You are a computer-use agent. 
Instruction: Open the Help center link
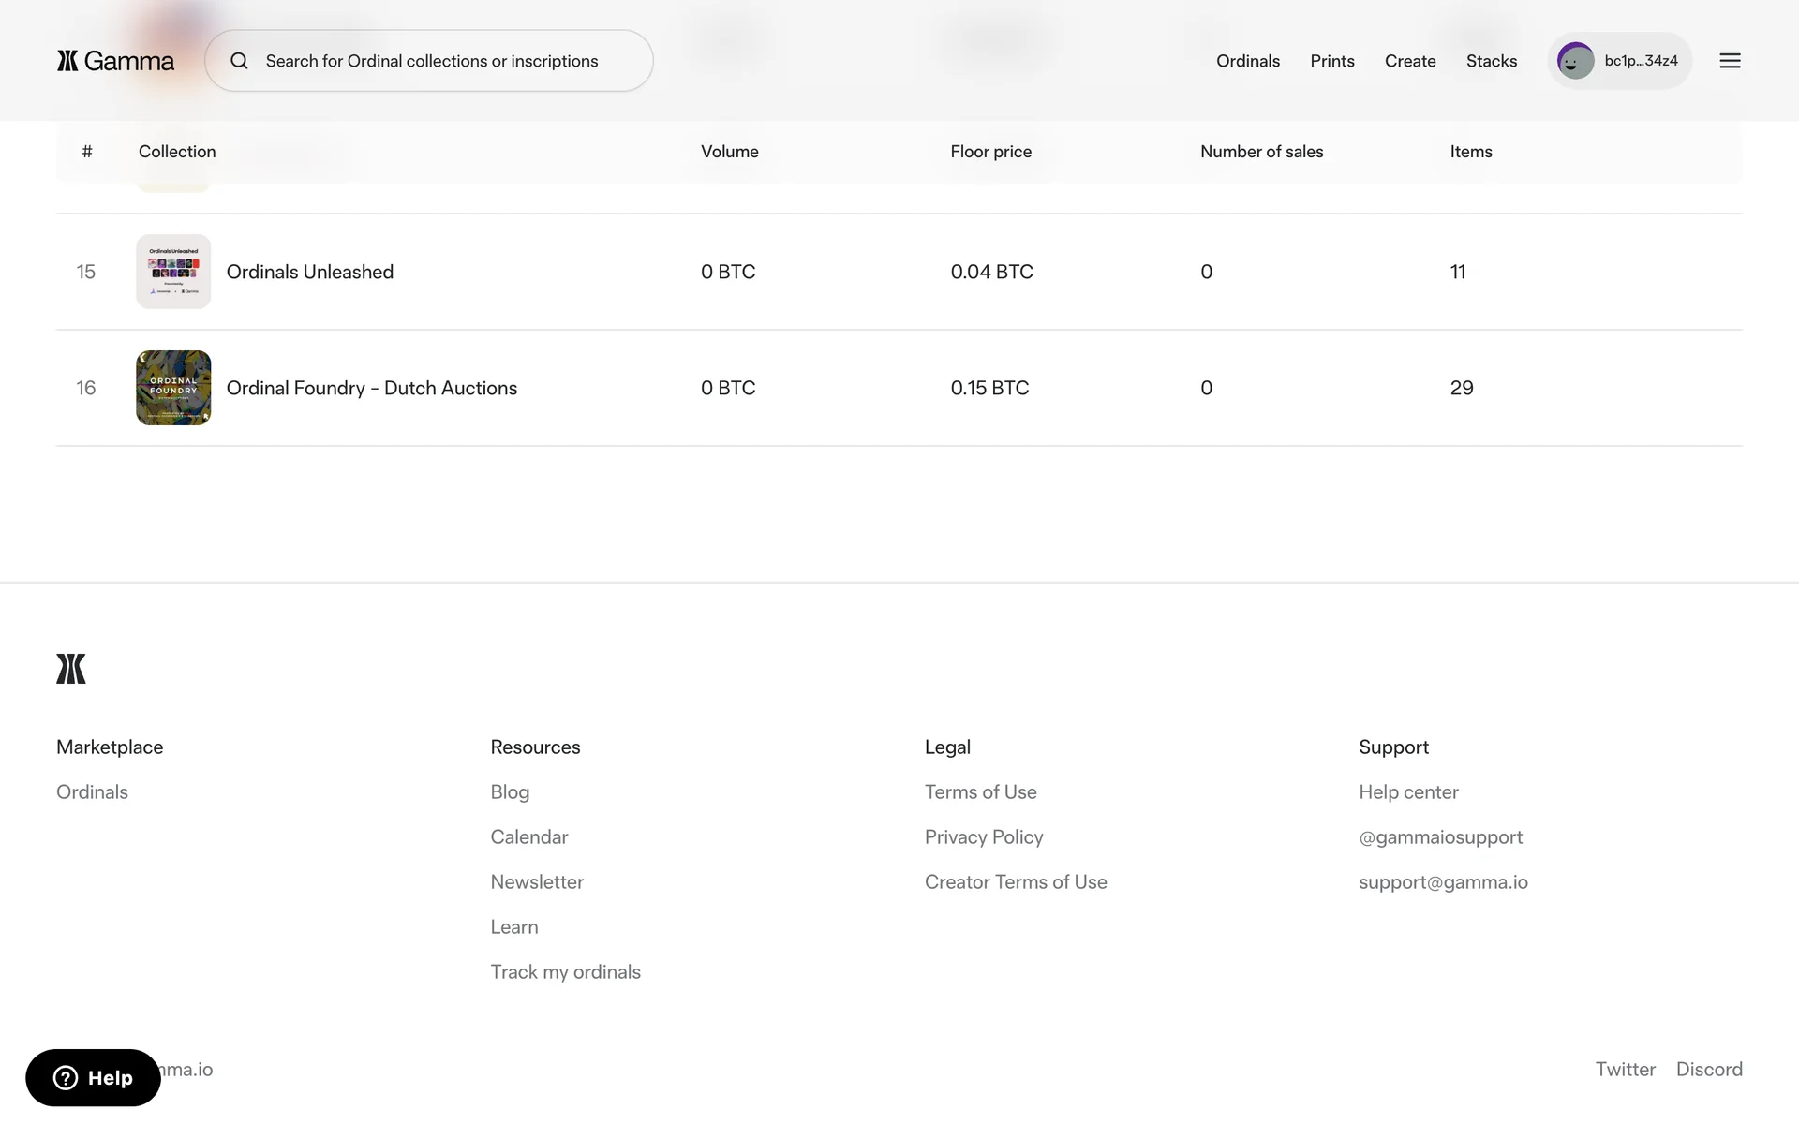(1407, 792)
